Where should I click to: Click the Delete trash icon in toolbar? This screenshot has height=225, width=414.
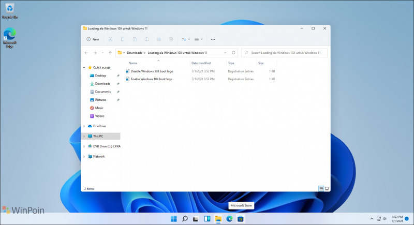[x=171, y=39]
